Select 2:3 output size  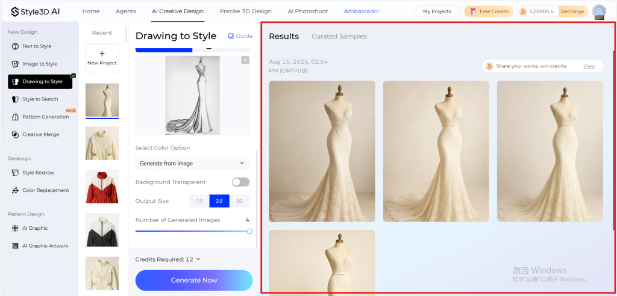(219, 201)
